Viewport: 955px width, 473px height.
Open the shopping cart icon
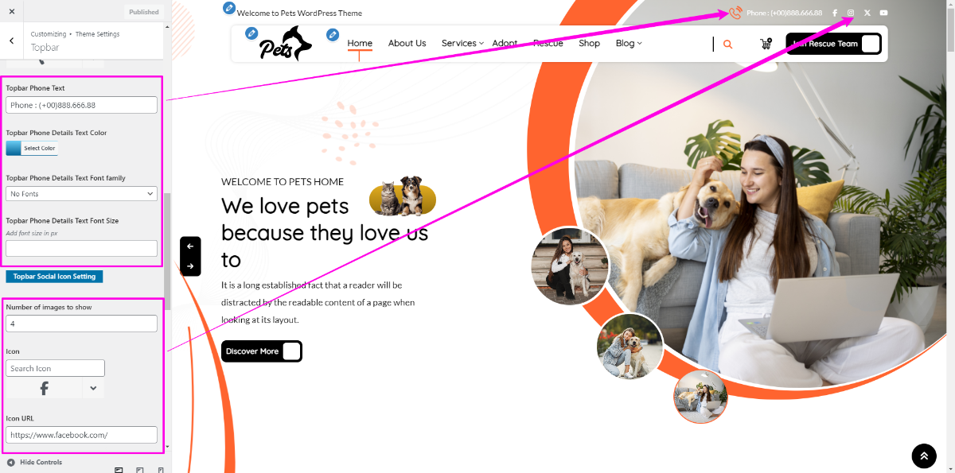click(x=766, y=45)
